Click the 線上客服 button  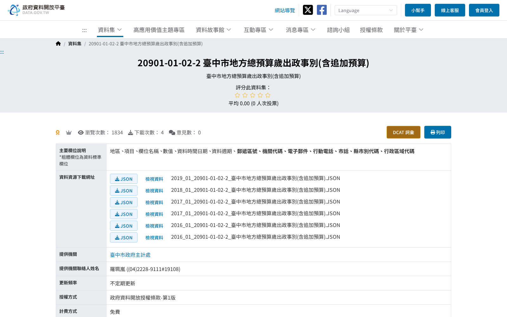click(450, 10)
